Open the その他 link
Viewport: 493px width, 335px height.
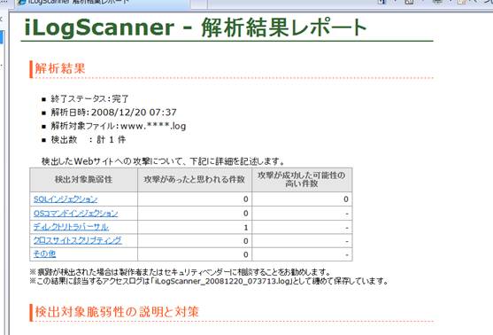[x=44, y=253]
